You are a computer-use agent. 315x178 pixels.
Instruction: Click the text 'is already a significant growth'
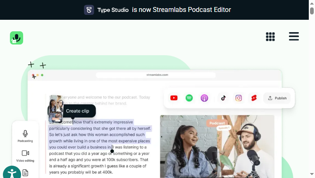(x=76, y=166)
